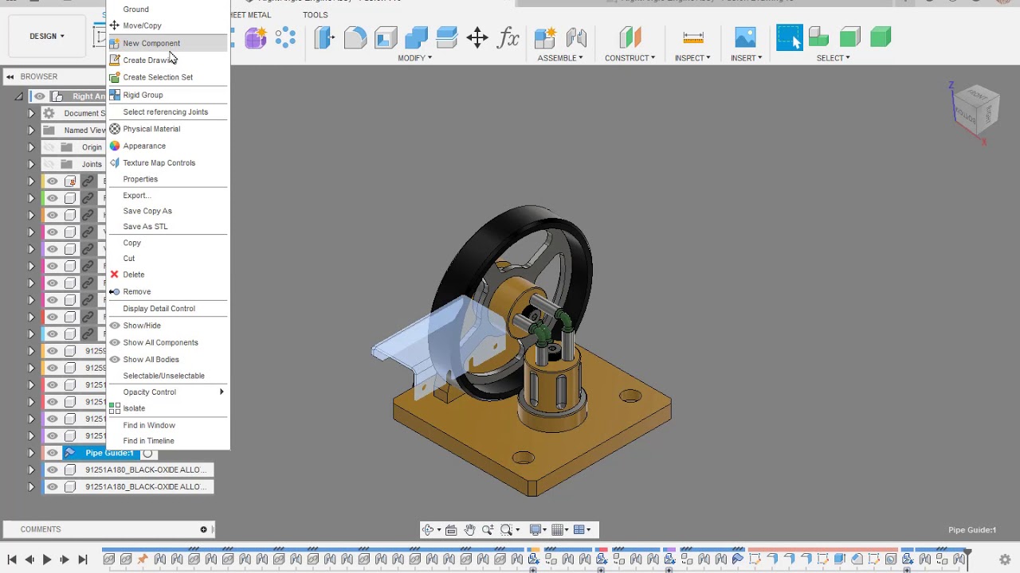Click New Component icon in Assemble
Screen dimensions: 1020x573
(545, 37)
